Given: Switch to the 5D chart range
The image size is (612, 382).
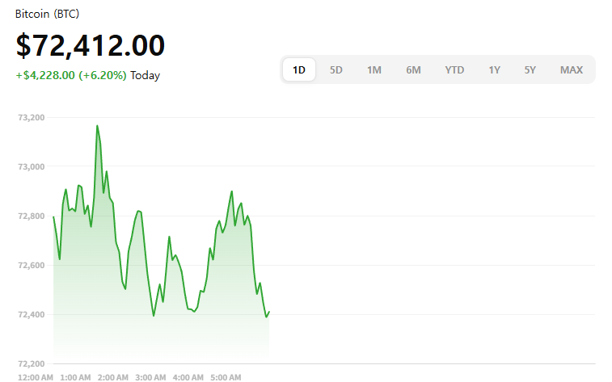Looking at the screenshot, I should click(336, 70).
